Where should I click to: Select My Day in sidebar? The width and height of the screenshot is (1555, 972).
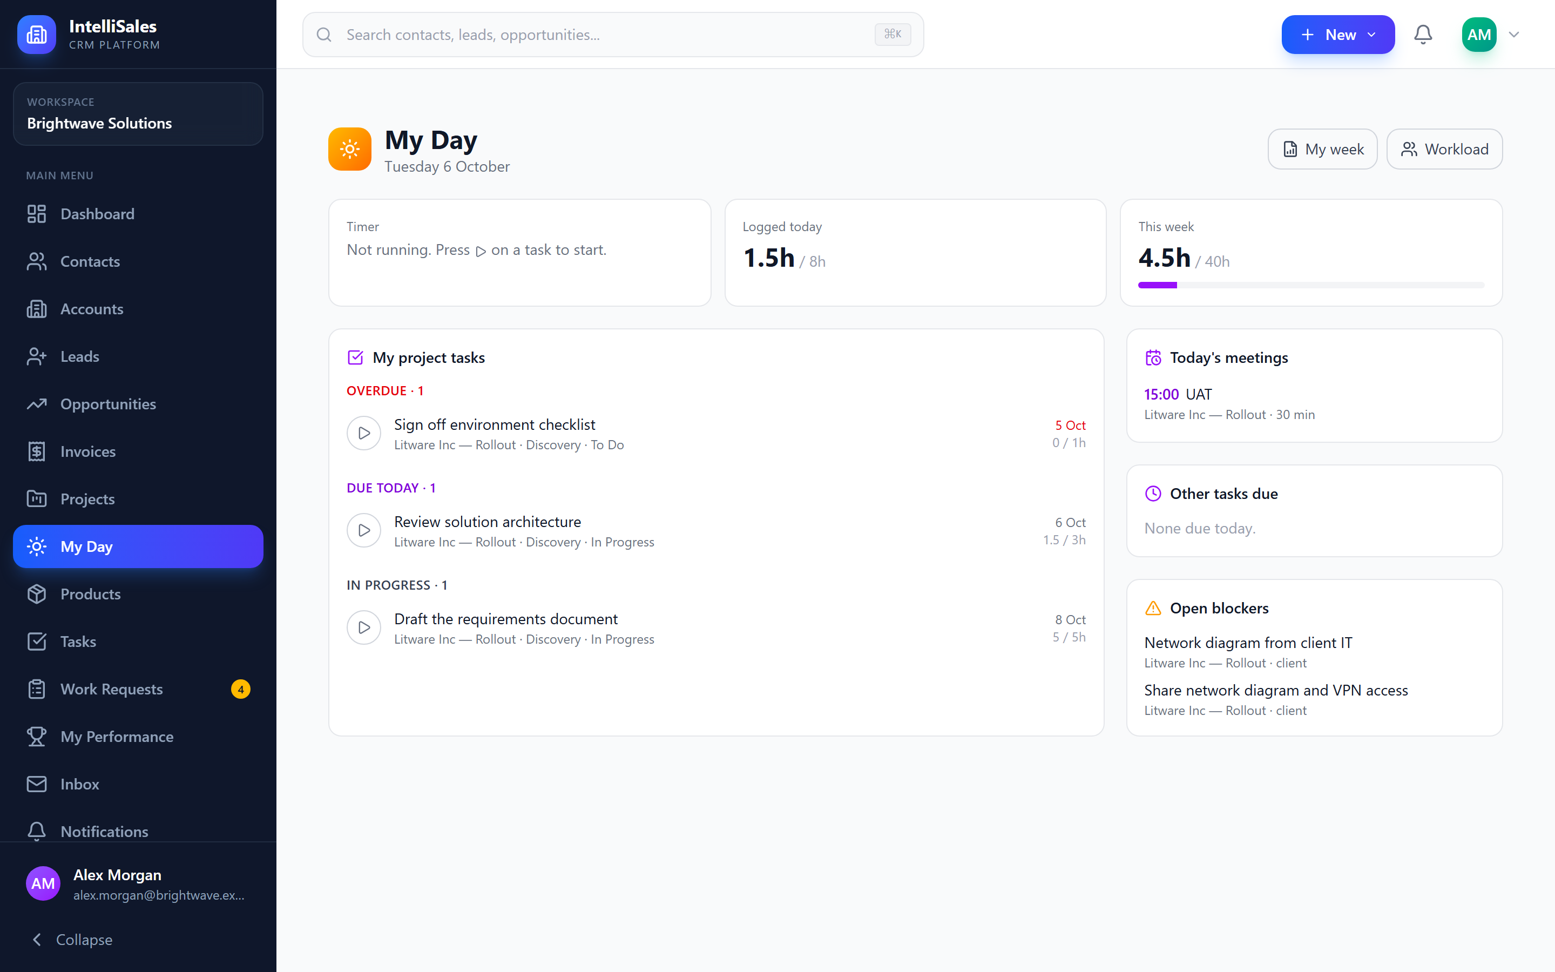click(138, 546)
